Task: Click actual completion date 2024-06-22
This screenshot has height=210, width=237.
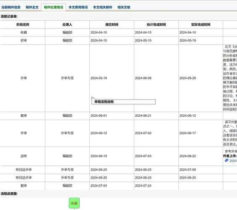Action: click(x=188, y=156)
